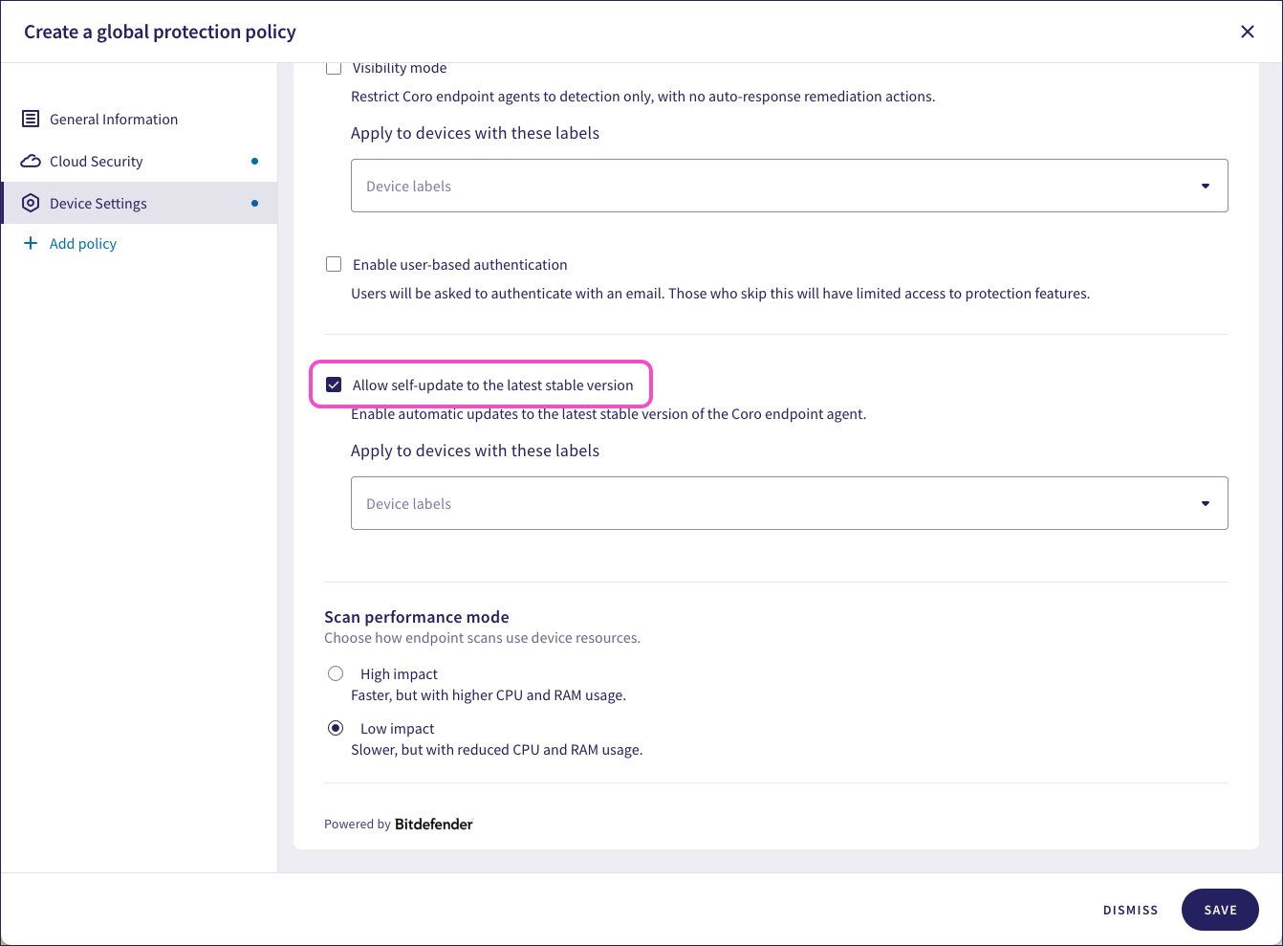Click the Powered by Bitdefender text
This screenshot has height=946, width=1283.
pos(399,824)
